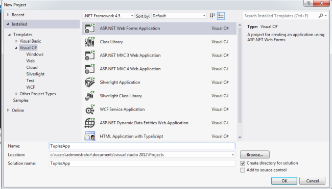This screenshot has height=189, width=332.
Task: Select the WCF category in tree
Action: 31,87
